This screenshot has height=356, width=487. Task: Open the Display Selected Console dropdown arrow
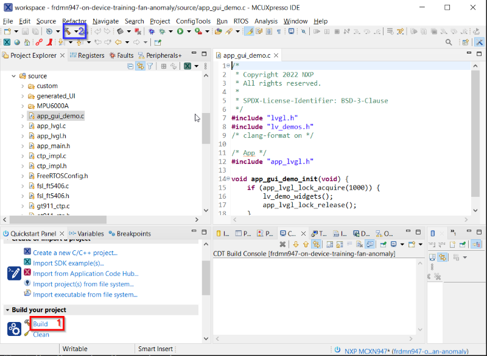402,244
